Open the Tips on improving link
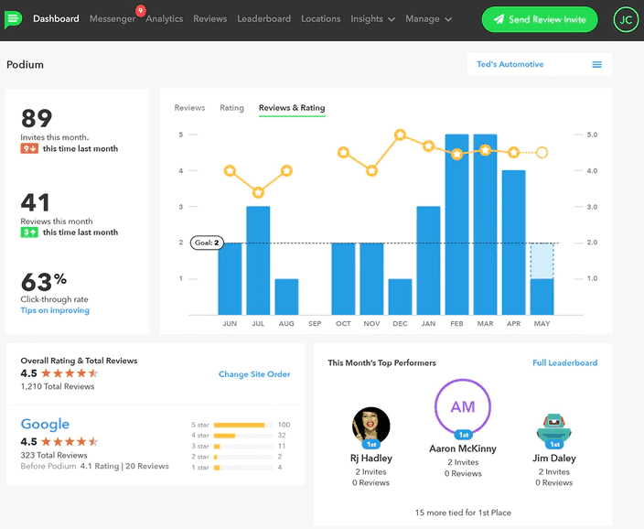Image resolution: width=644 pixels, height=529 pixels. point(55,310)
